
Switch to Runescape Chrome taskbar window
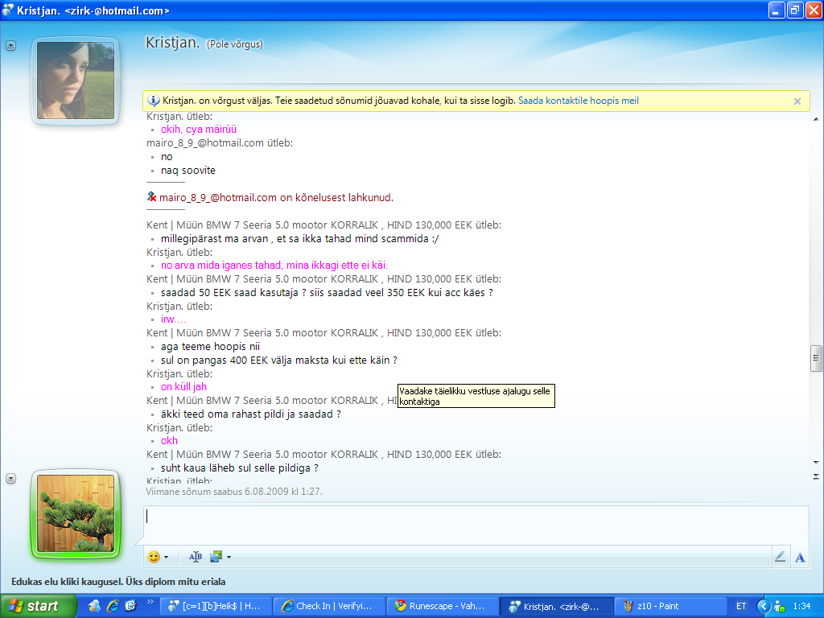pos(442,606)
